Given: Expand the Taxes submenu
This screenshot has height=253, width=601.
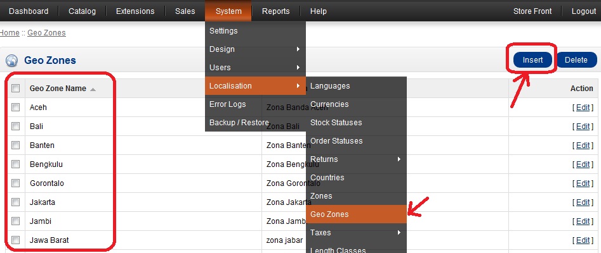Looking at the screenshot, I should [355, 233].
